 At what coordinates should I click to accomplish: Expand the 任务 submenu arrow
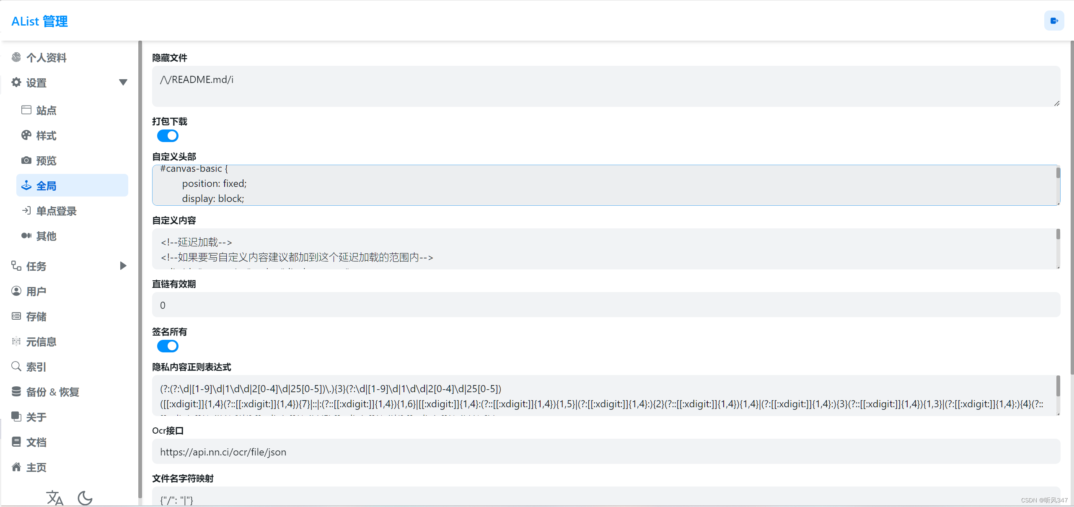click(x=123, y=266)
